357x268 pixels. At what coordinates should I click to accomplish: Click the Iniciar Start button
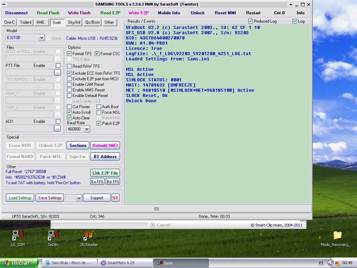tap(19, 263)
